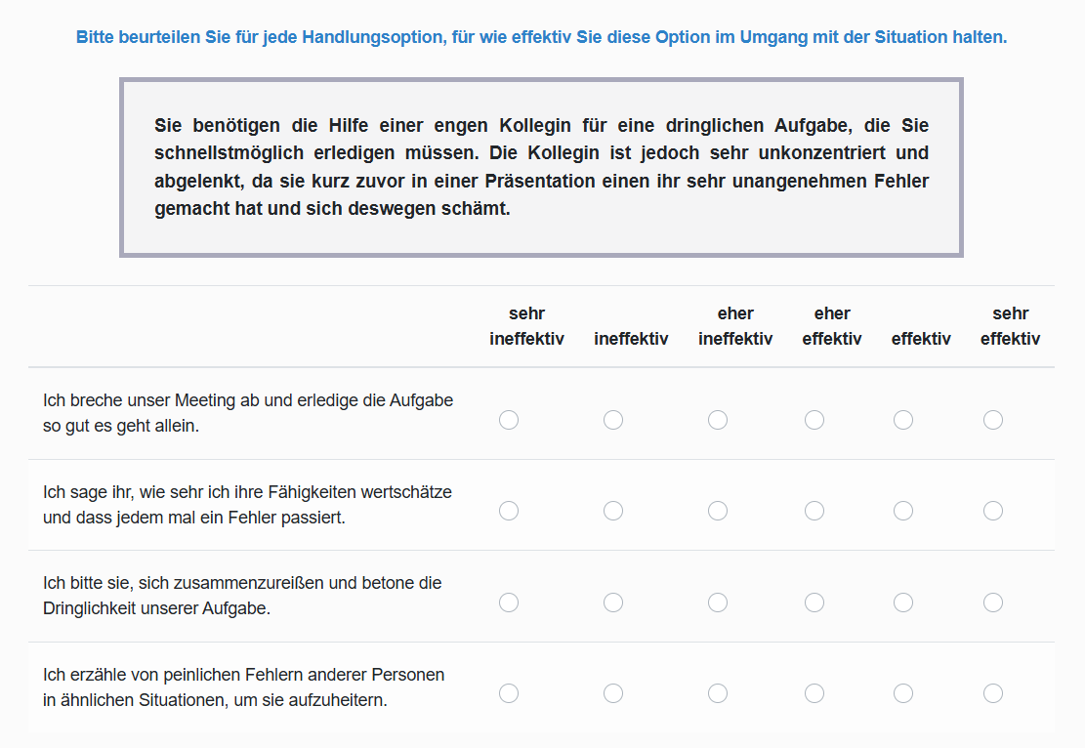
Task: Rate 'sich zusammenzureißen' option as ineffektiv
Action: (x=612, y=602)
